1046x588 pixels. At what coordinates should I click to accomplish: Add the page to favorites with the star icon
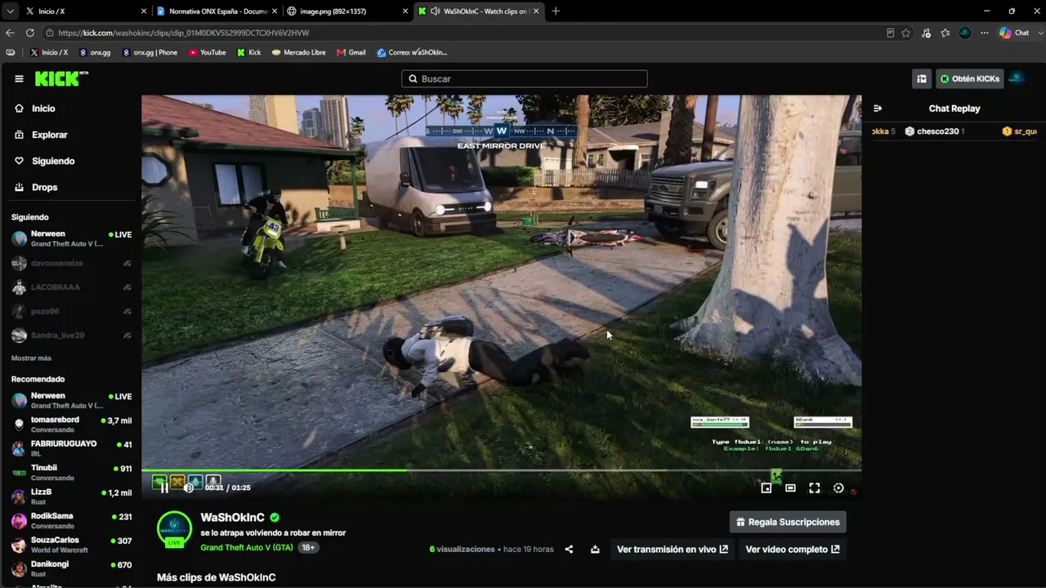906,33
